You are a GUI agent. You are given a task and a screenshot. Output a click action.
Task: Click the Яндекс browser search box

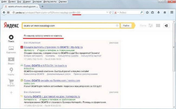(x=129, y=12)
